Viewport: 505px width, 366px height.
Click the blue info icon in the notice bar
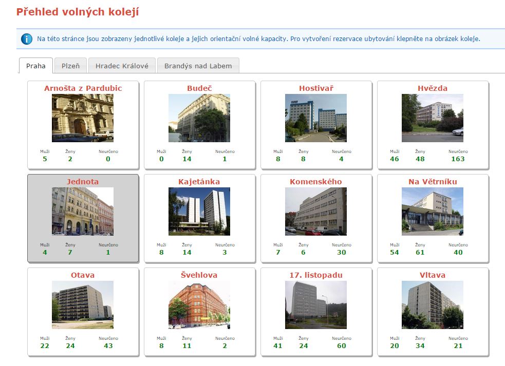point(26,39)
